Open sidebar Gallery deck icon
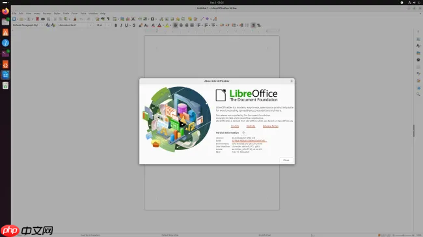 (418, 53)
